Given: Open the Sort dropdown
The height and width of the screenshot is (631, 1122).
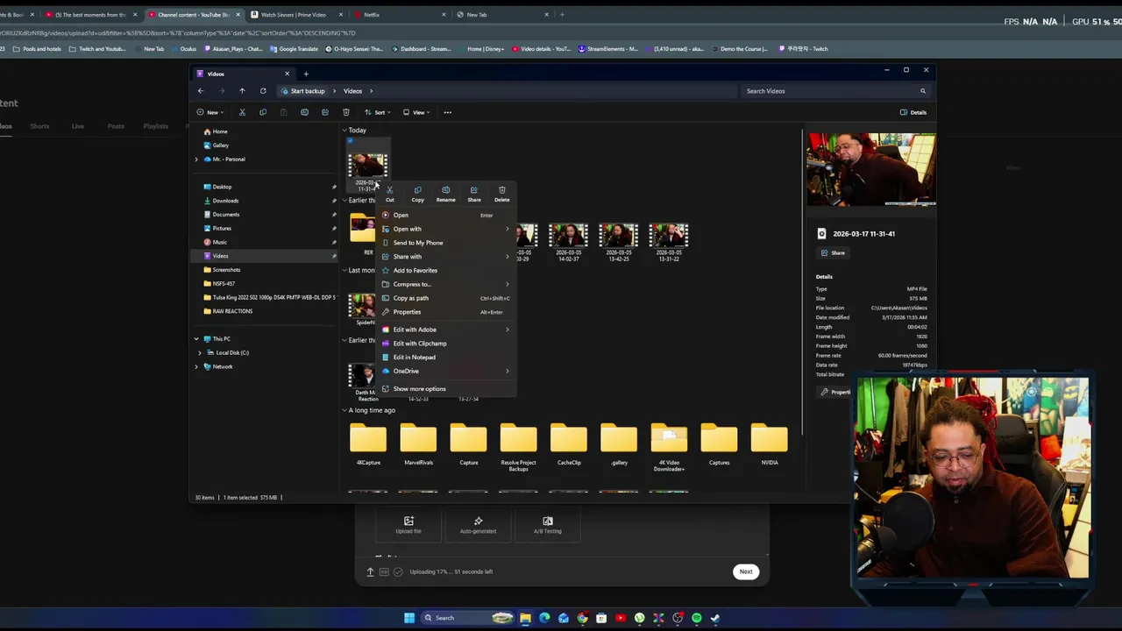Looking at the screenshot, I should (x=380, y=112).
